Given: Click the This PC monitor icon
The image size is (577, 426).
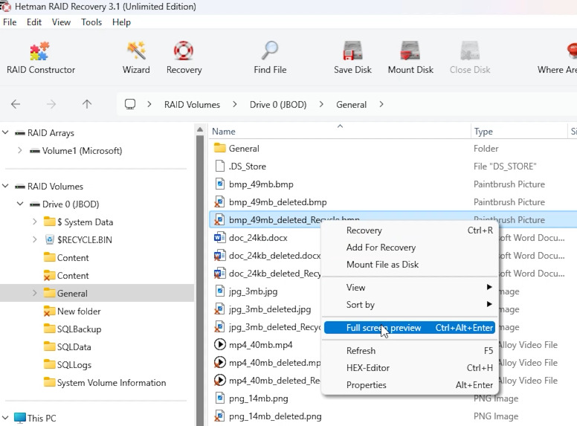Looking at the screenshot, I should point(20,418).
